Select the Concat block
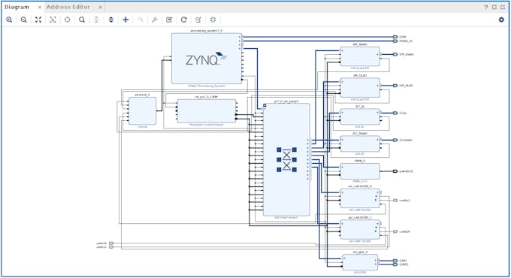Screen dimensions: 511x278 pos(143,110)
